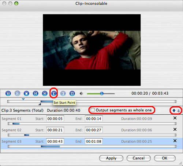Mute audio with the speaker icon
Viewport: 183px width, 166px height.
[81, 94]
